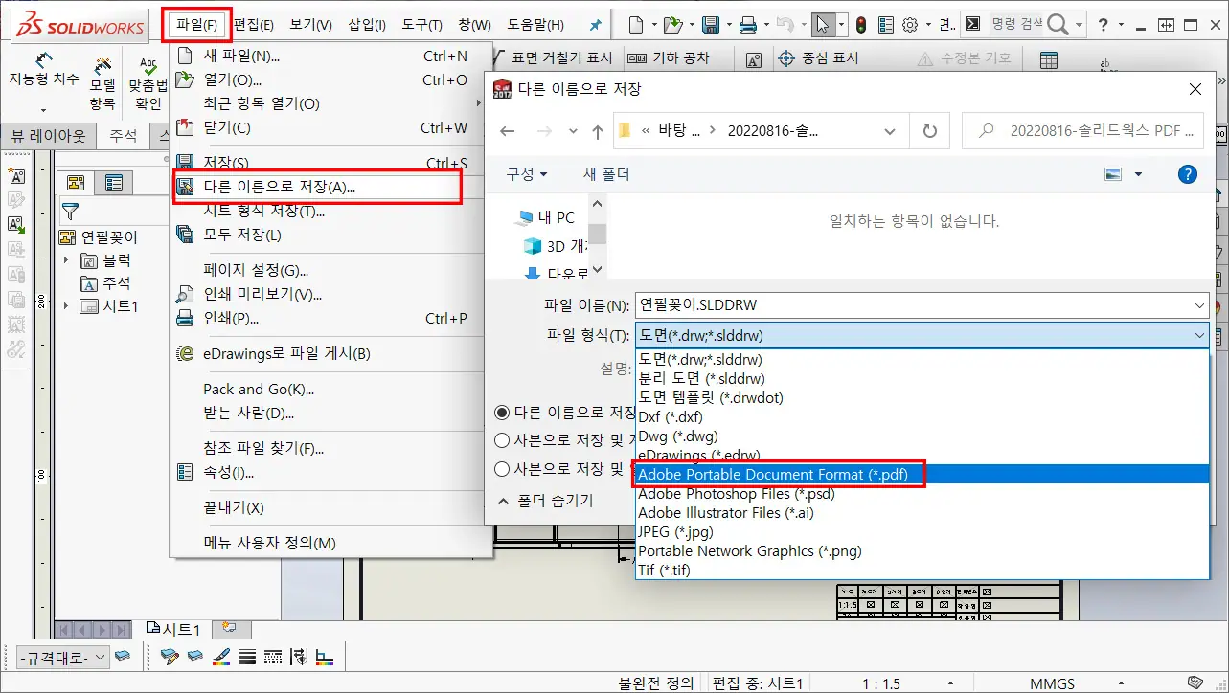Click the help icon in Save As dialog
This screenshot has width=1229, height=693.
click(1187, 174)
